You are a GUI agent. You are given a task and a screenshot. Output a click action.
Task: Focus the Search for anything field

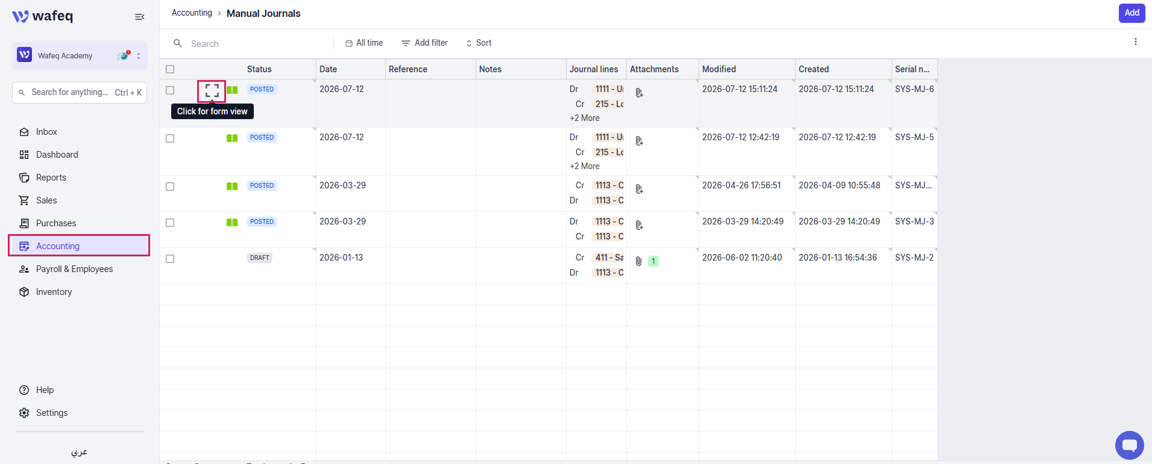click(80, 92)
